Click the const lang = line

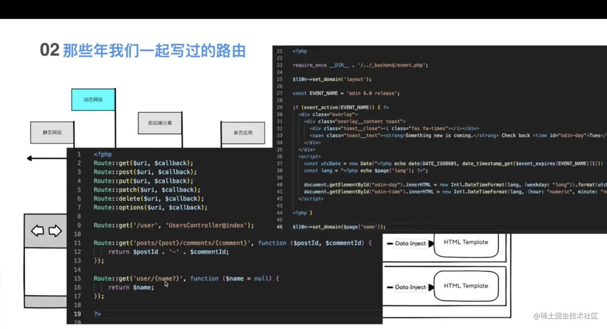point(366,171)
